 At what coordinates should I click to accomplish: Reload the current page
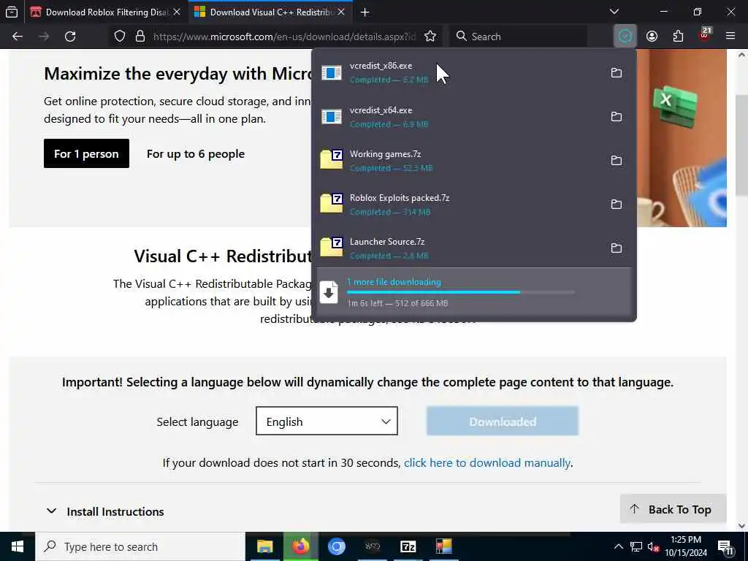coord(70,37)
